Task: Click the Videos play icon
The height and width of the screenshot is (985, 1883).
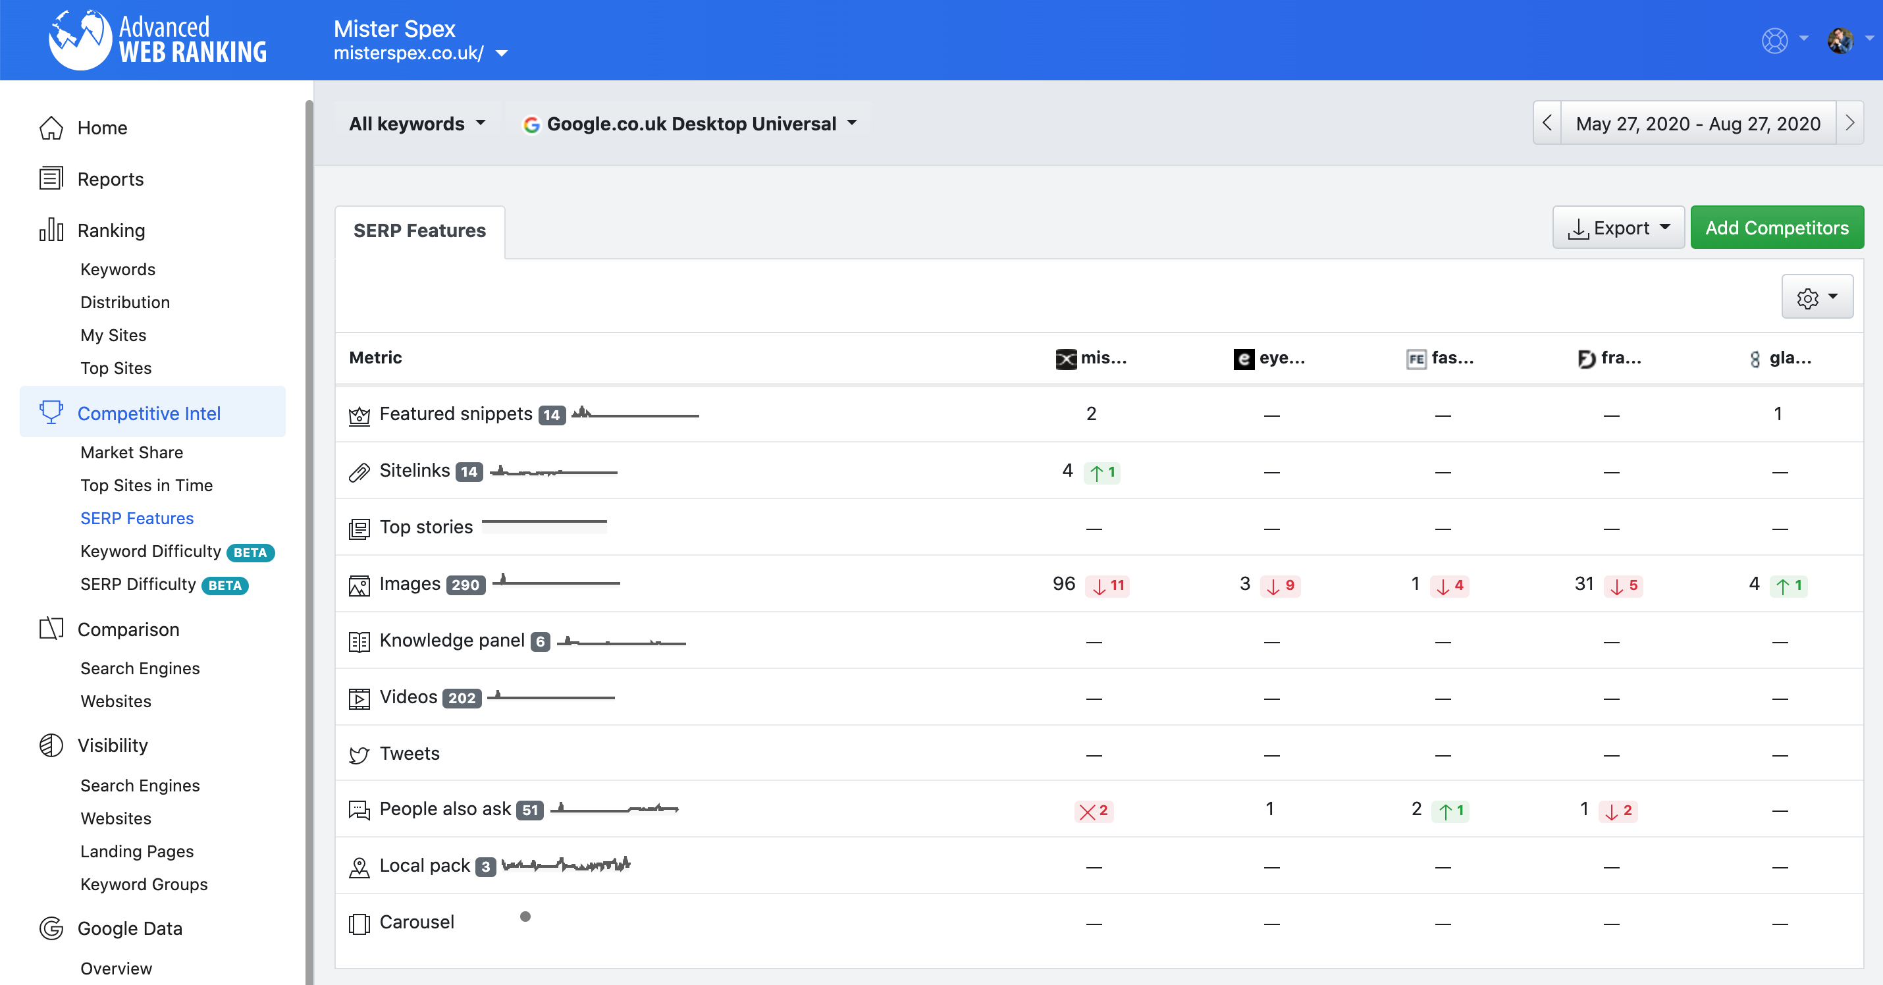Action: 359,699
